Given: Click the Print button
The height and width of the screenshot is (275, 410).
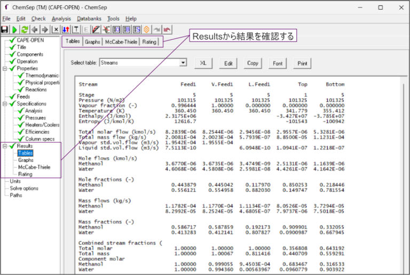Looking at the screenshot, I should click(302, 63).
